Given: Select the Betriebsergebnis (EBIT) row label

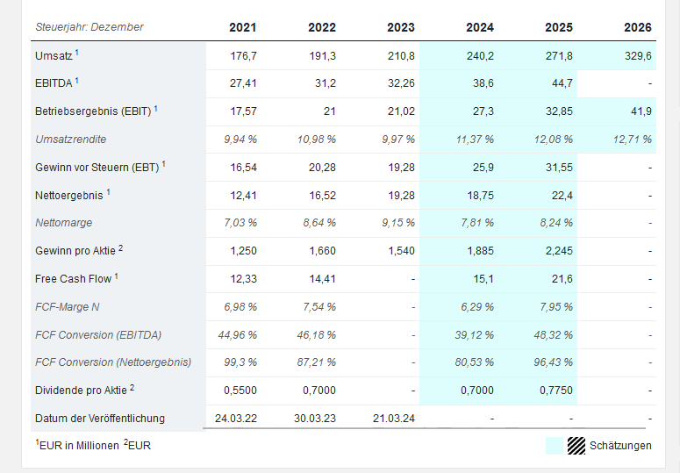Looking at the screenshot, I should click(92, 111).
